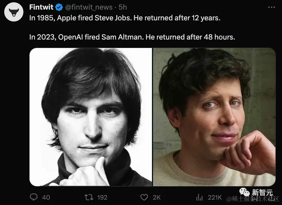
Task: Click the tweet line starting "In 2023"
Action: (132, 37)
